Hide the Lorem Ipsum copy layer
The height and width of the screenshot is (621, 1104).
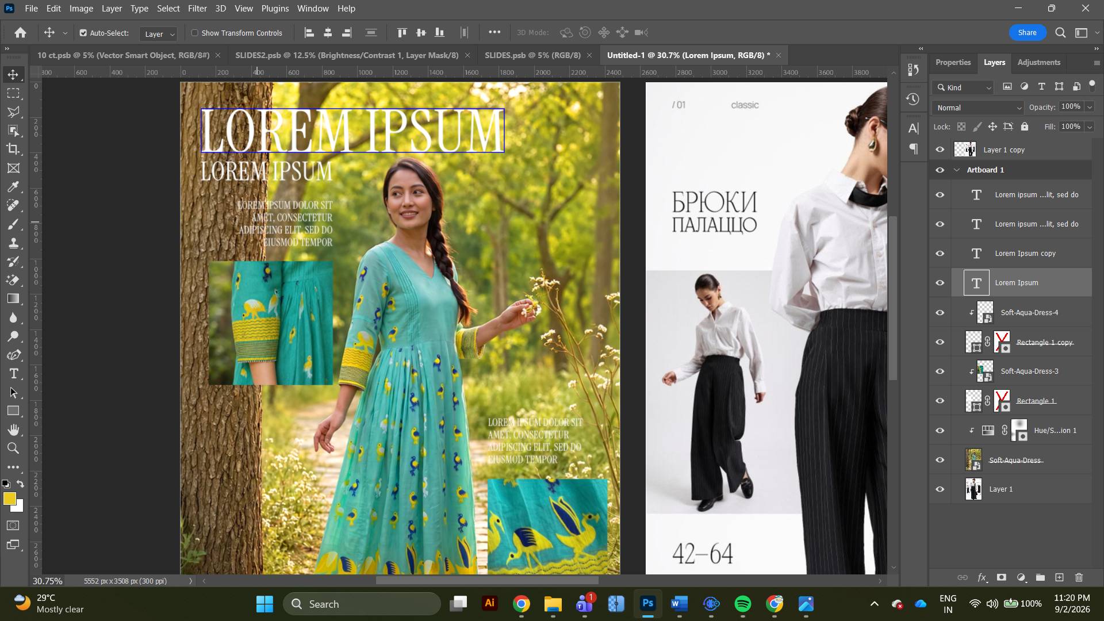[x=940, y=254]
